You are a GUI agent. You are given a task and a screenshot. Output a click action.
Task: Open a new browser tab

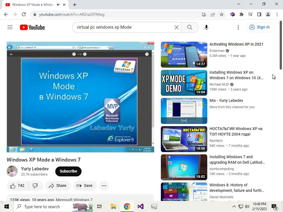point(75,5)
